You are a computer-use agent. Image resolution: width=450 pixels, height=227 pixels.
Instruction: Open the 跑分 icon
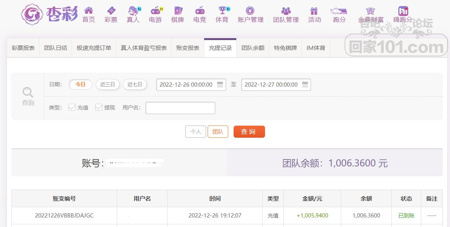(339, 11)
